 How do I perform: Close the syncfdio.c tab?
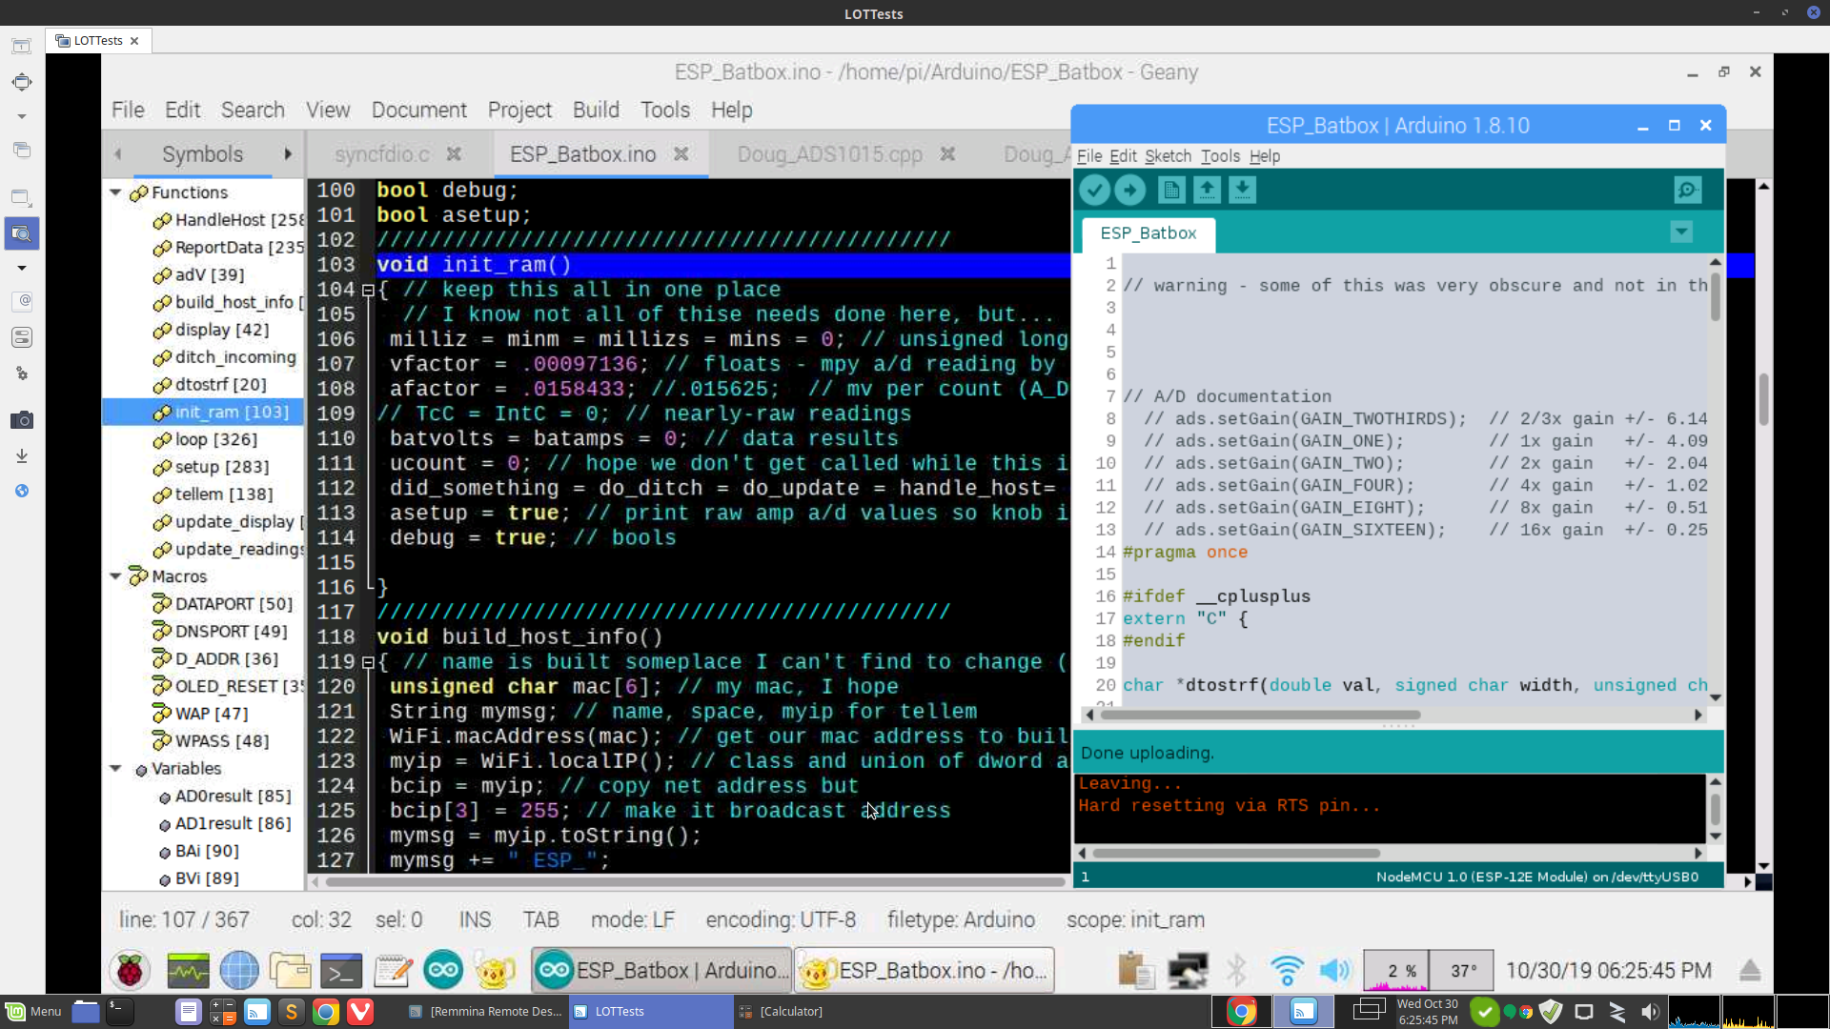[454, 154]
